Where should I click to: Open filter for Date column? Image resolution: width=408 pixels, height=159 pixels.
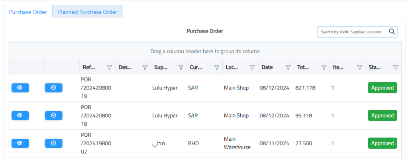[288, 68]
